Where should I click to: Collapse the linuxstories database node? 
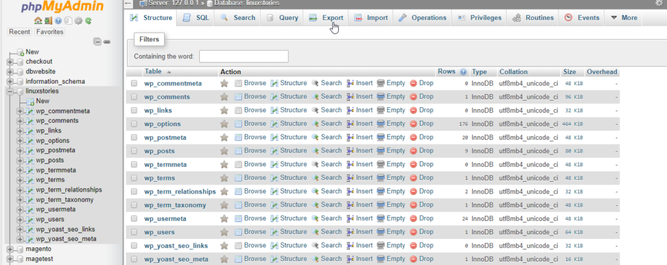[10, 91]
